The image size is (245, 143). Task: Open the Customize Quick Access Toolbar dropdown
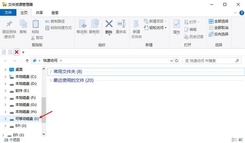[x=23, y=52]
